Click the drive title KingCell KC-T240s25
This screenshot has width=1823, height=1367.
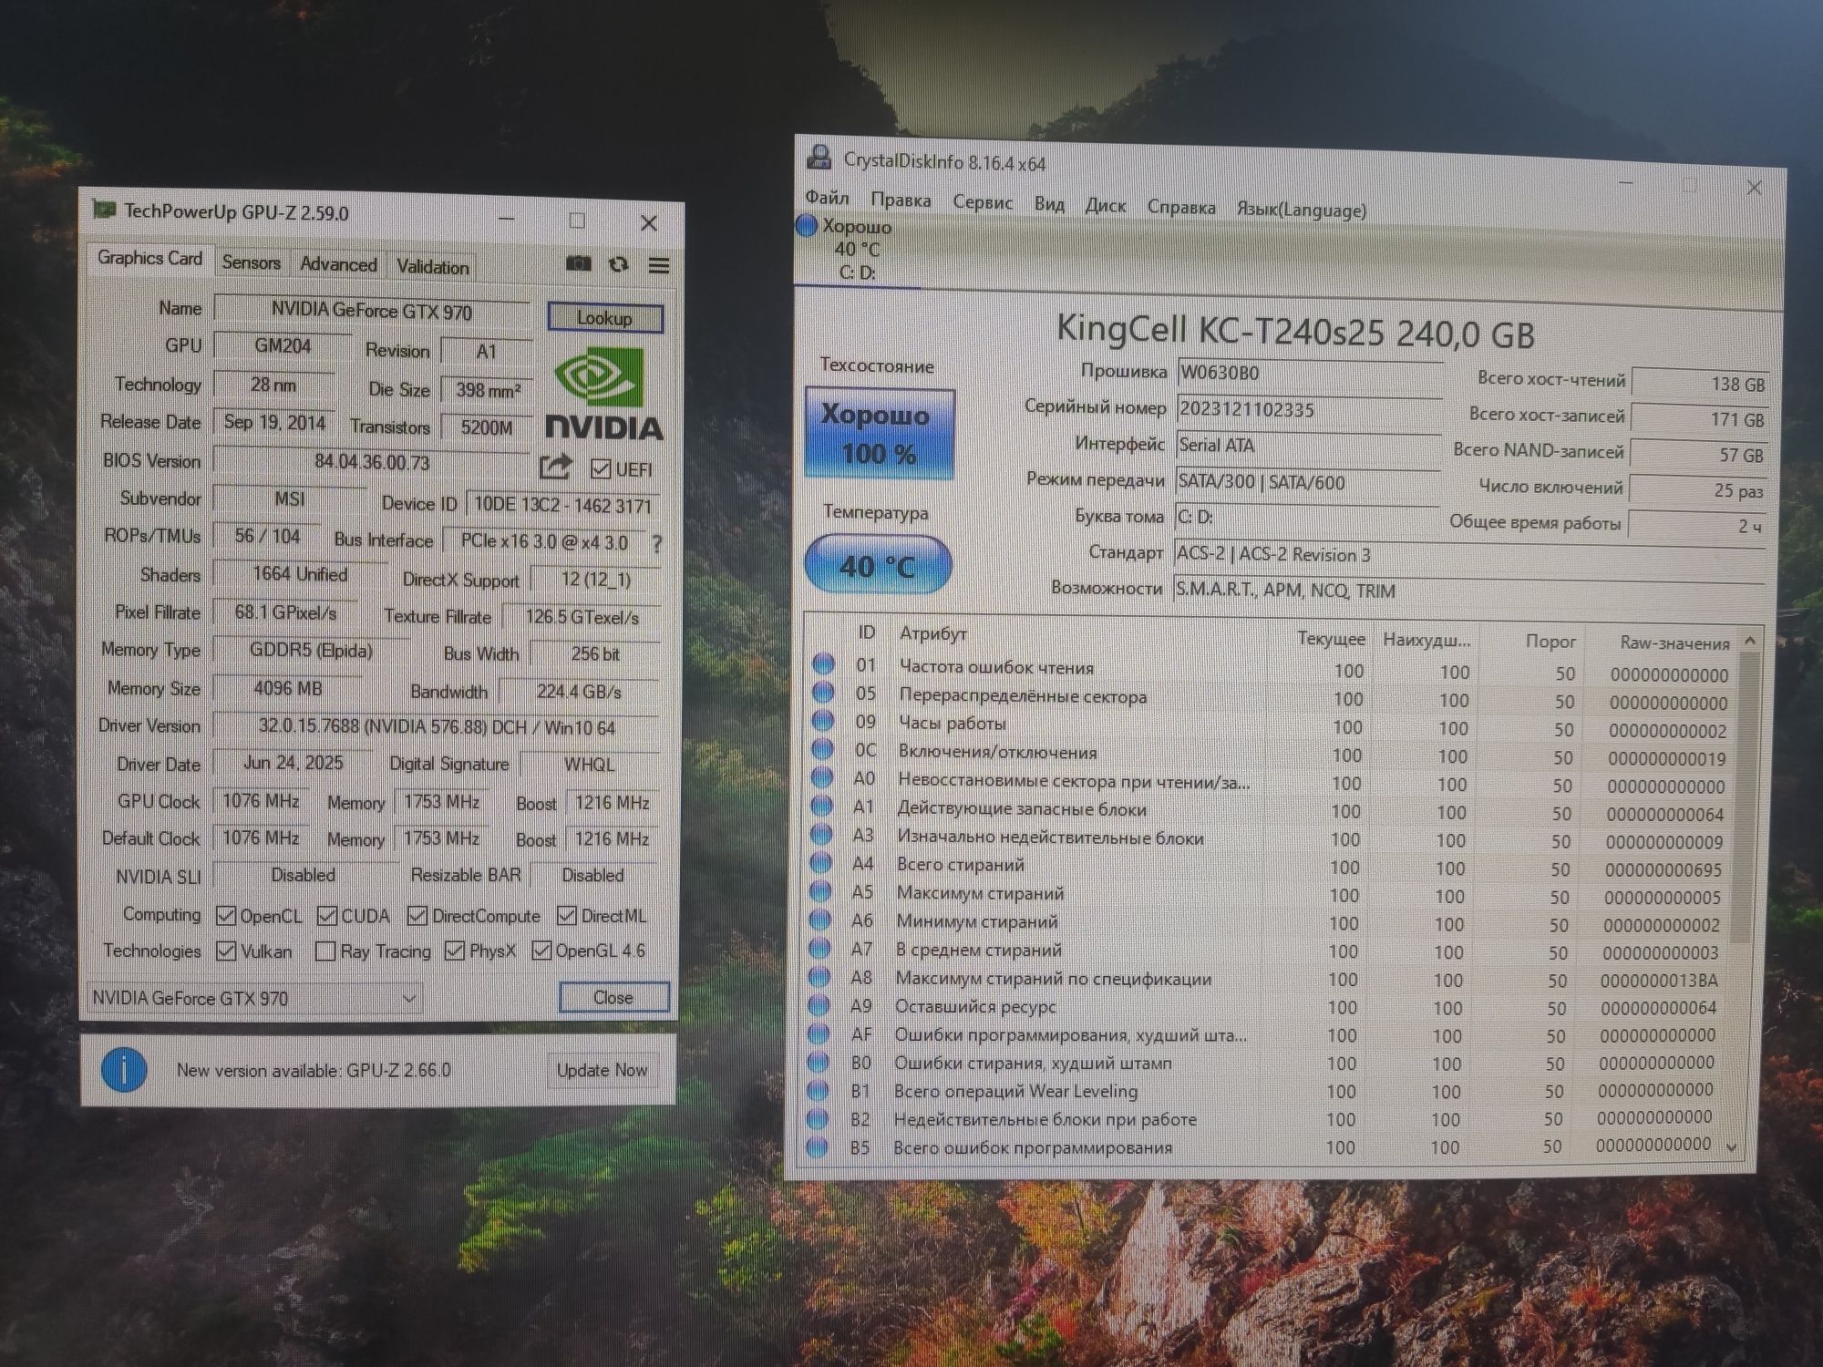[1295, 332]
